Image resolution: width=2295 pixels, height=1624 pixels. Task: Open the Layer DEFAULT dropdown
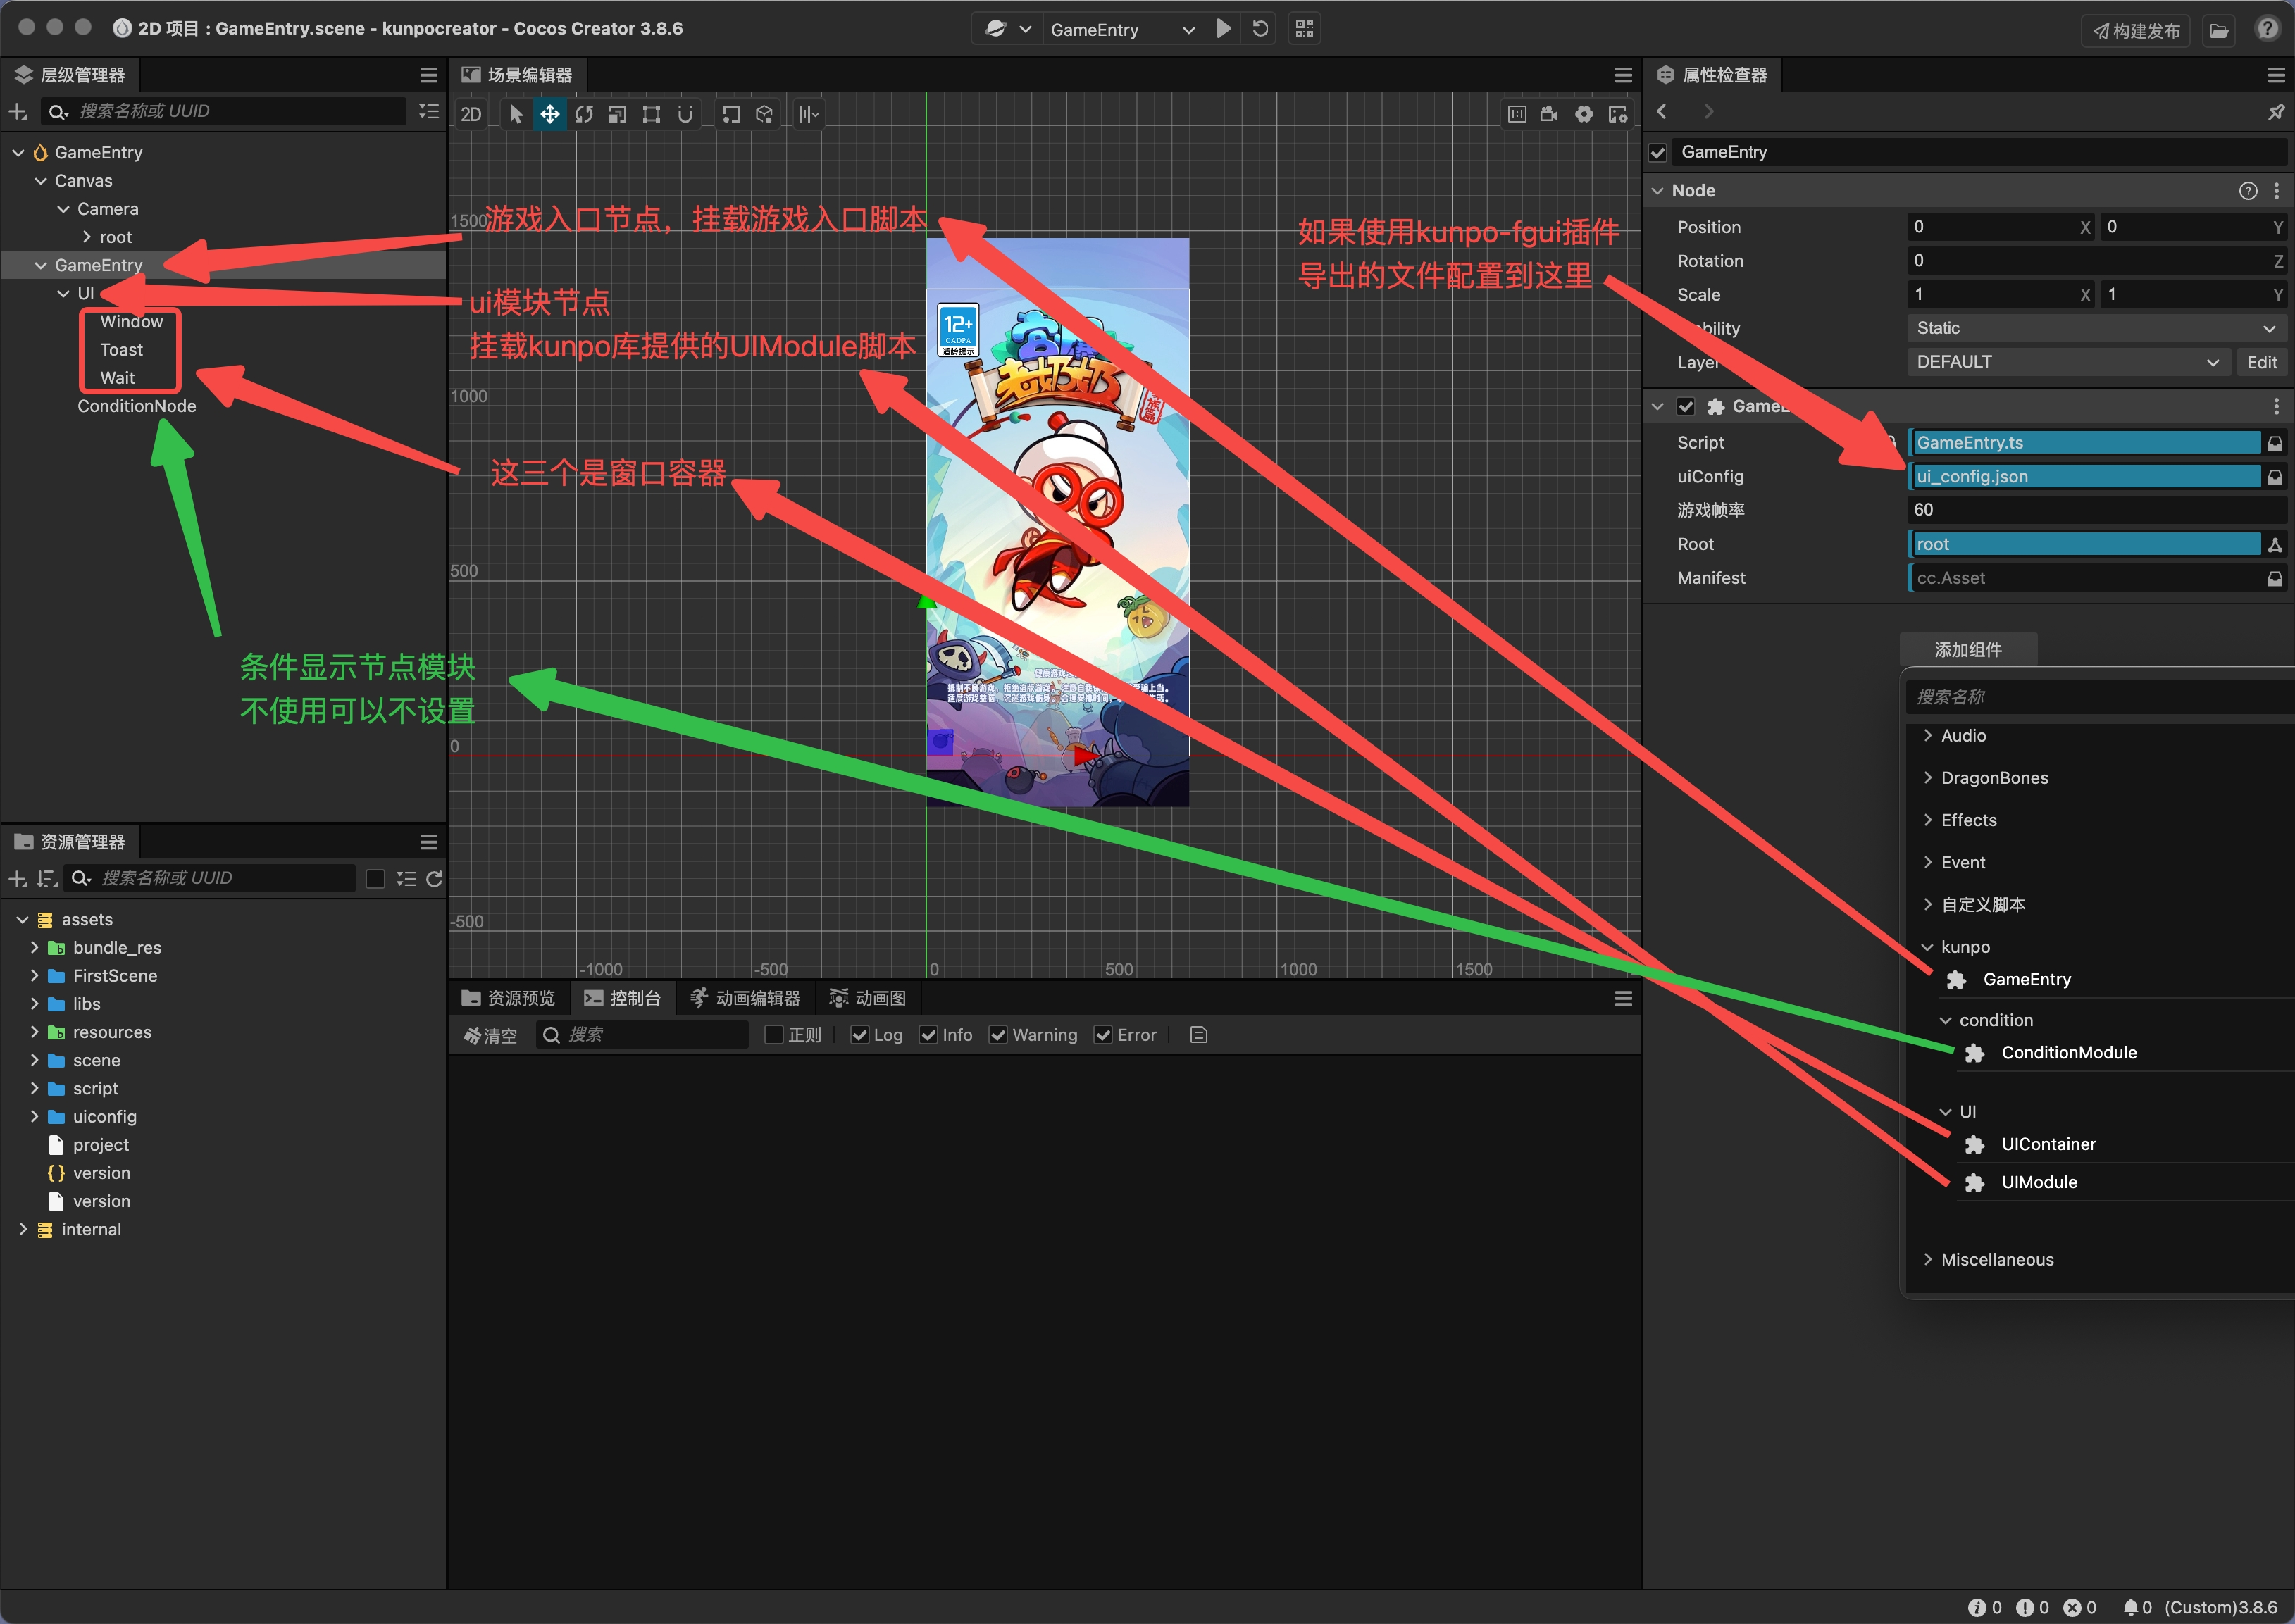[x=2066, y=362]
